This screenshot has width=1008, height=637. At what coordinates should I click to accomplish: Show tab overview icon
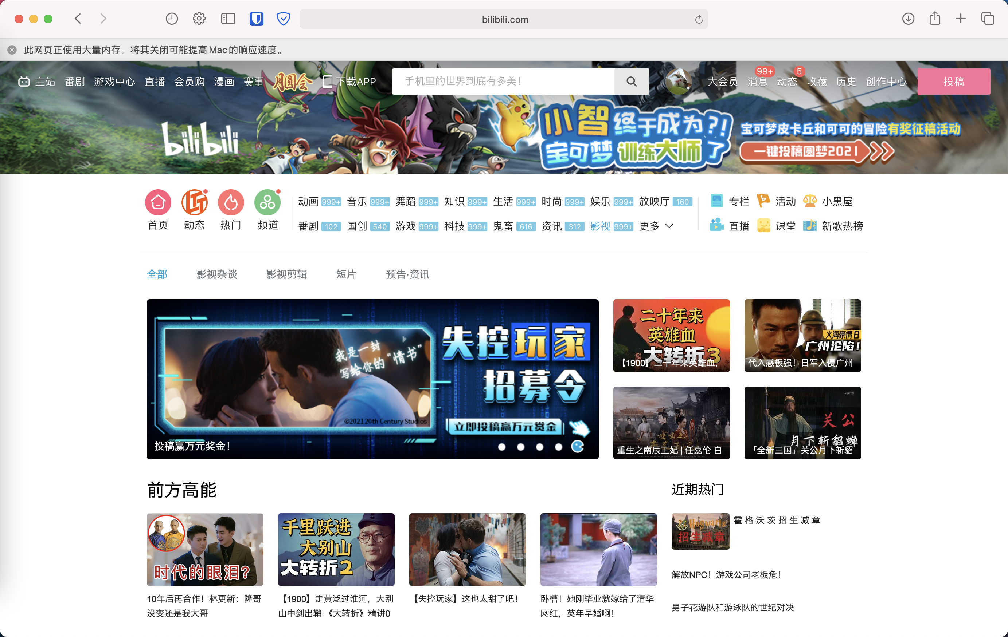point(988,19)
